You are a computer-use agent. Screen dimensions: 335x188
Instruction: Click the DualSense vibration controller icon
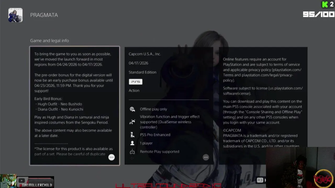click(x=132, y=122)
